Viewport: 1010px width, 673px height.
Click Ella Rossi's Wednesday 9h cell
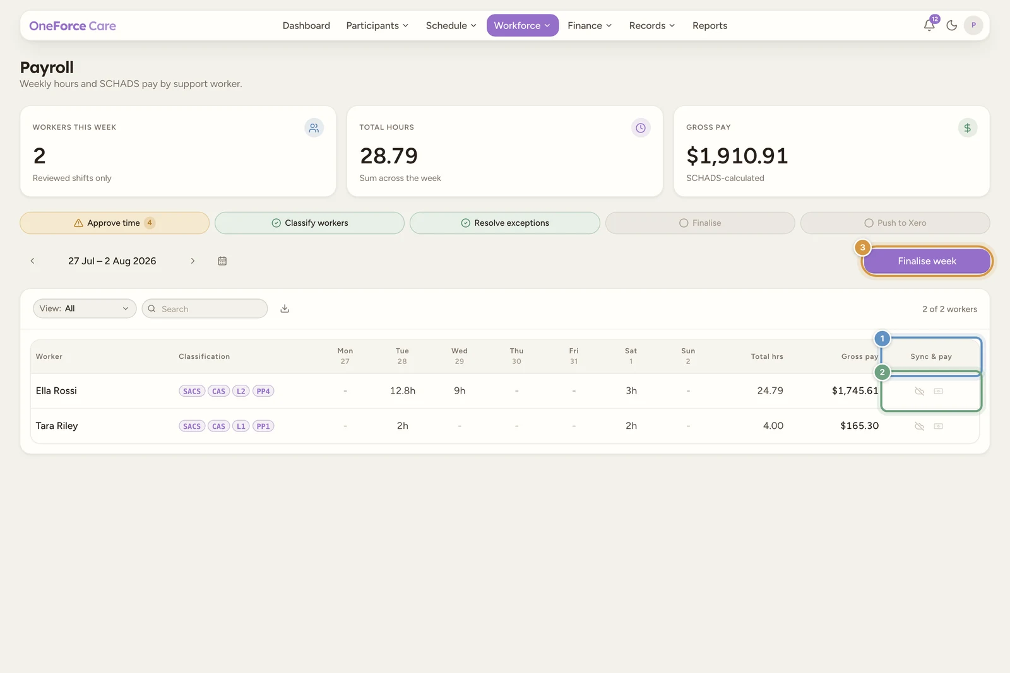click(460, 391)
